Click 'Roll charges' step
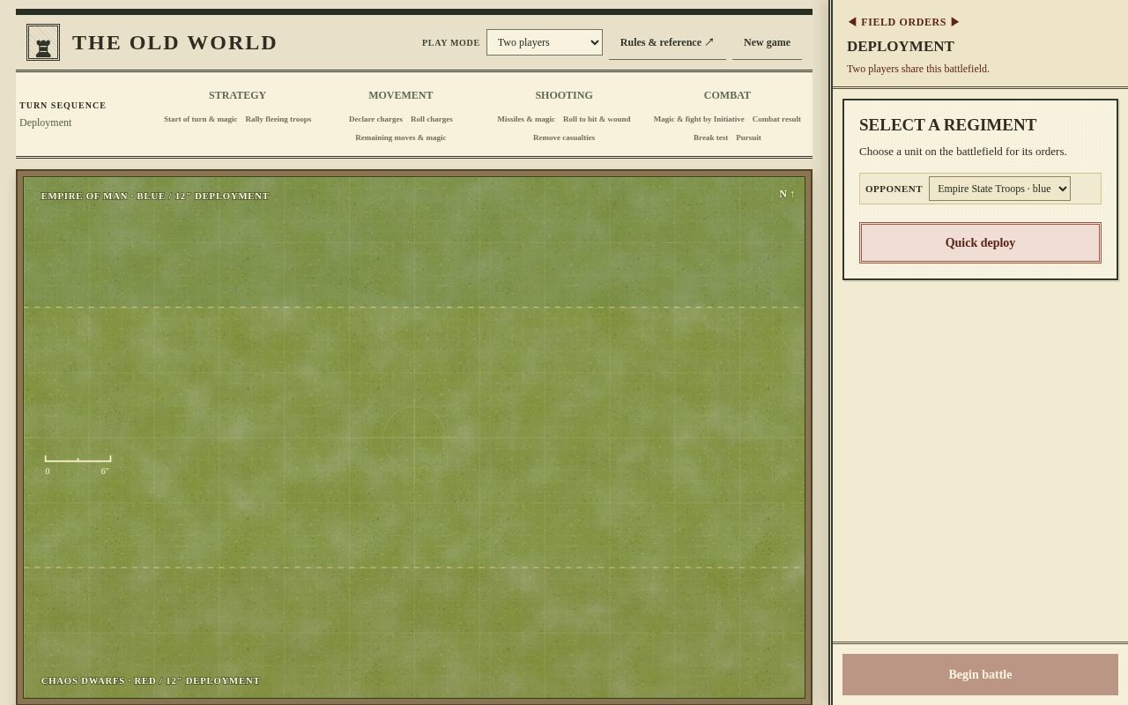 pos(432,119)
